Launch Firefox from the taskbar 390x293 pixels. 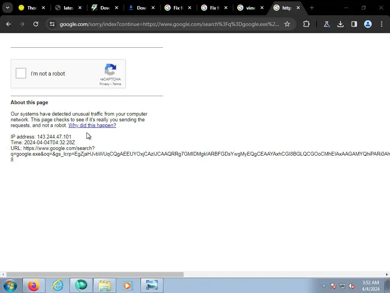pos(34,285)
